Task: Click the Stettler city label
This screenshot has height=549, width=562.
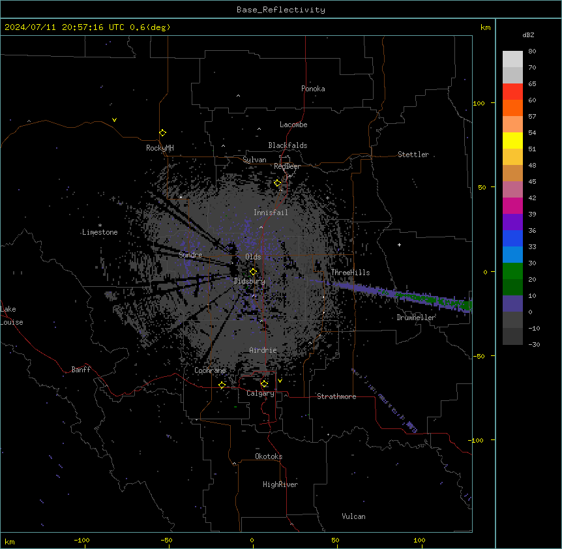Action: [x=413, y=154]
